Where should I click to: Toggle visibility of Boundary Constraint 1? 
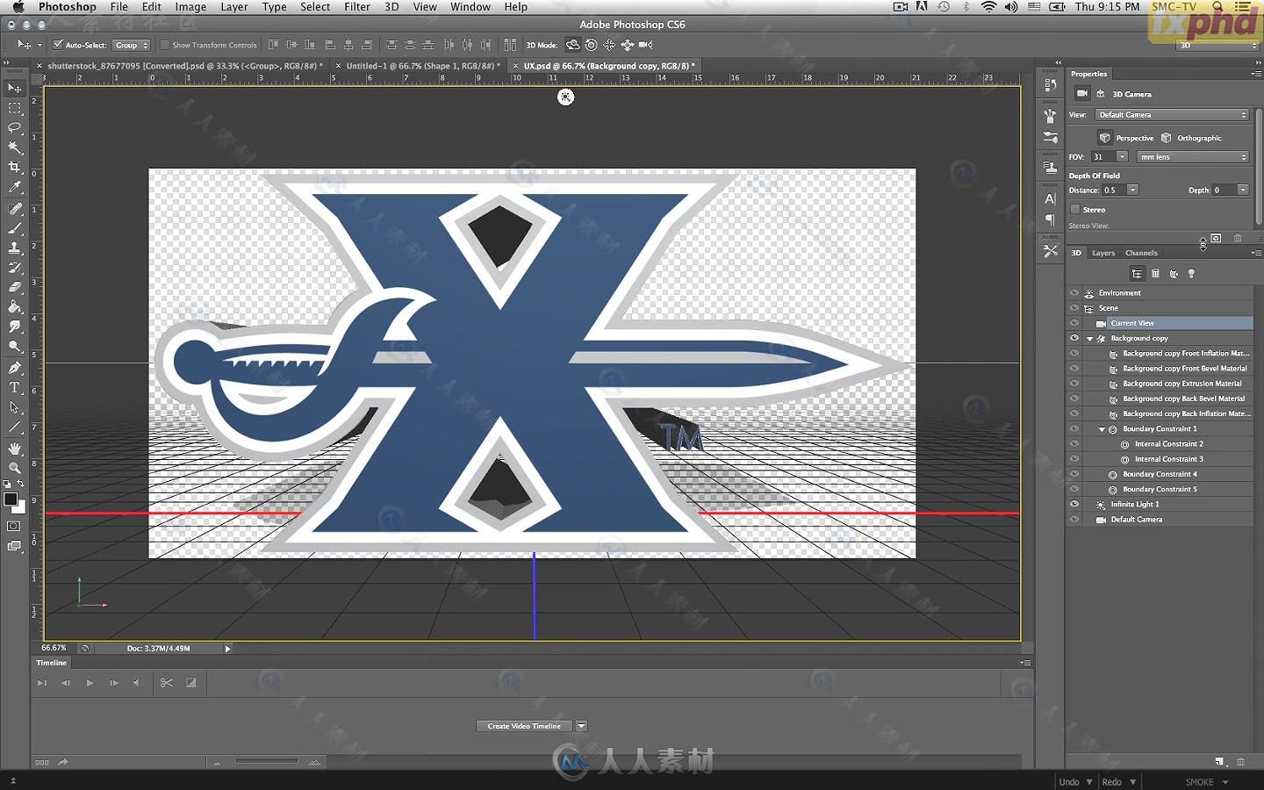pyautogui.click(x=1074, y=428)
